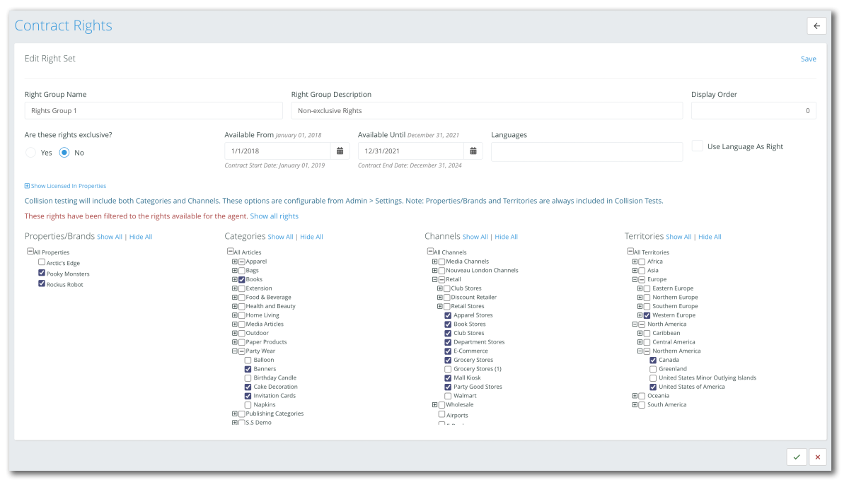Expand the Apparel category node
This screenshot has width=849, height=492.
pos(234,261)
